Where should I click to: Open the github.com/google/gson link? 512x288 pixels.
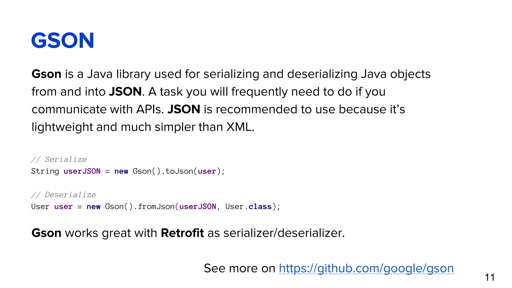366,268
